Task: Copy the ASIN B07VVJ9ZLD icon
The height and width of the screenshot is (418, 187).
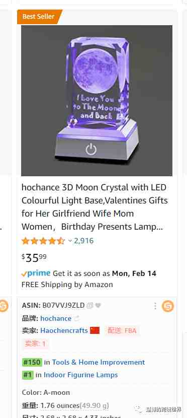Action: point(90,306)
